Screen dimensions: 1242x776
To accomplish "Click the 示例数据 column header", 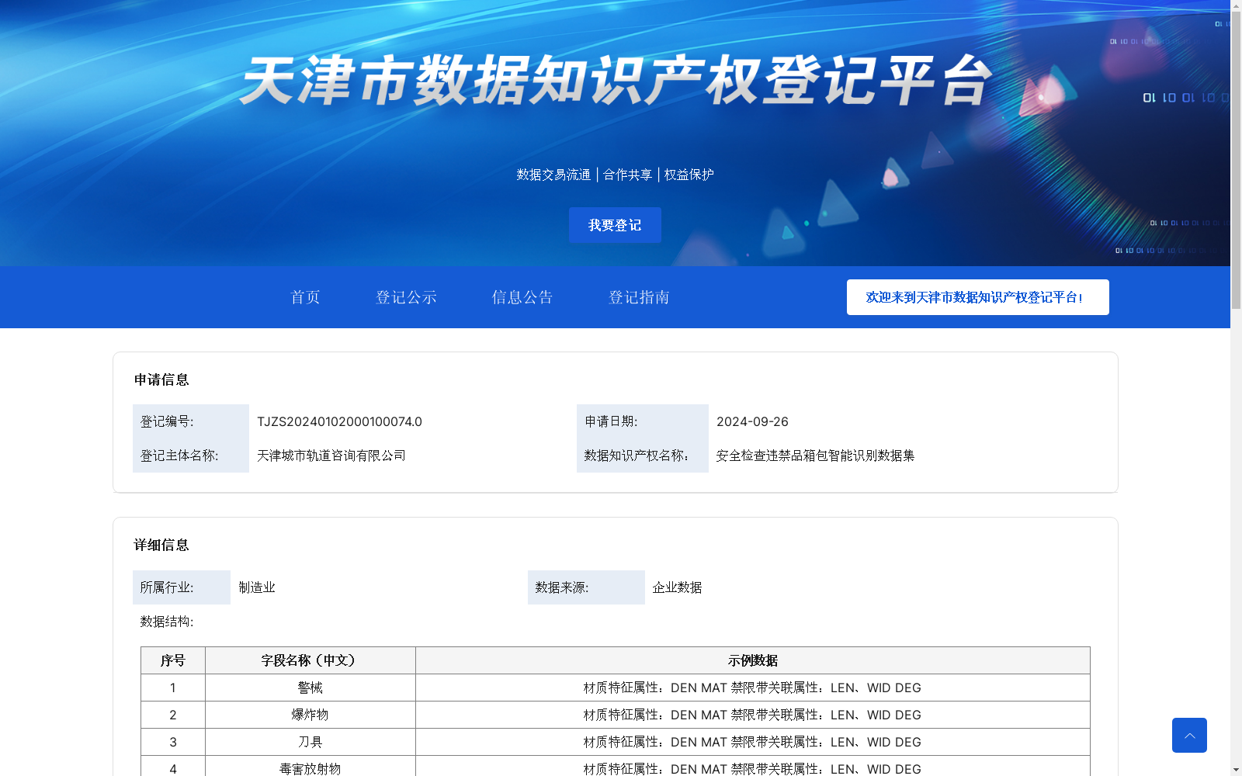I will click(753, 660).
